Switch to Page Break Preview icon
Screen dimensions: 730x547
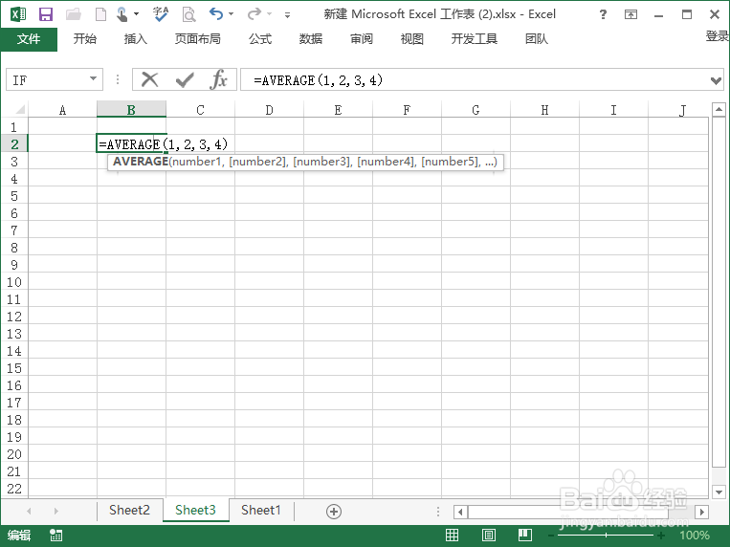(525, 536)
